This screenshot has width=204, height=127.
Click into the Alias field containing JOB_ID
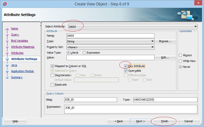coord(91,100)
